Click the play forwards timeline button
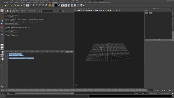The height and width of the screenshot is (98, 174). [165, 90]
